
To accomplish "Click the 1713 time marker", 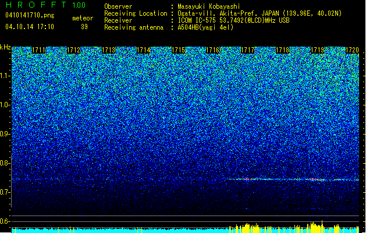I will [x=109, y=50].
